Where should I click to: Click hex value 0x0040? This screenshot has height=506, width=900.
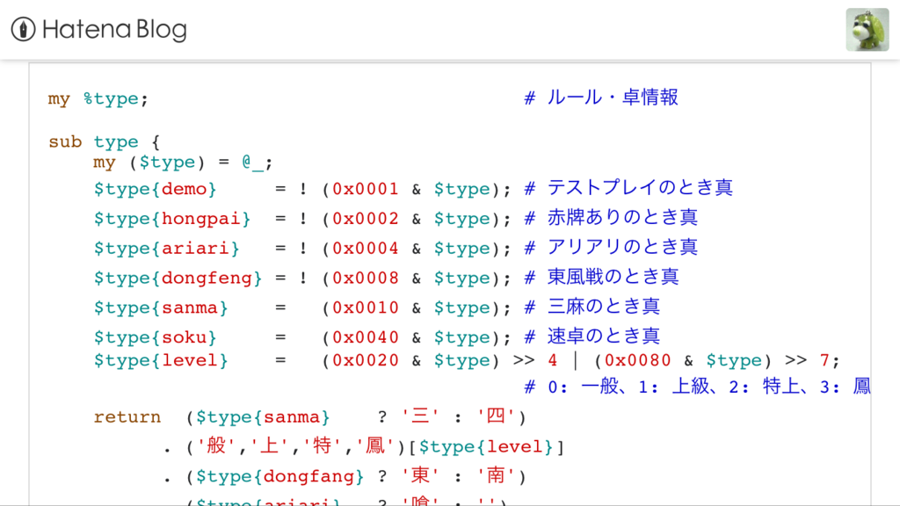coord(365,337)
